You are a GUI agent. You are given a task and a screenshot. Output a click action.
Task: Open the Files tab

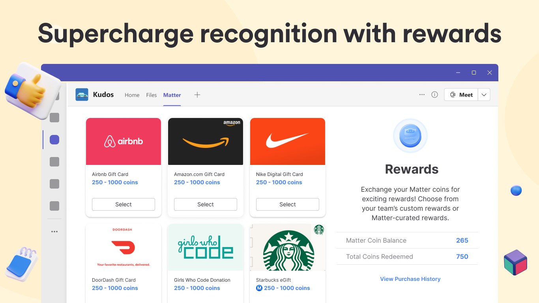click(x=151, y=95)
